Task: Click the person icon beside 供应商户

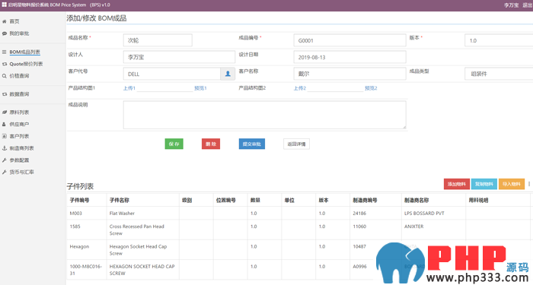Action: click(5, 125)
